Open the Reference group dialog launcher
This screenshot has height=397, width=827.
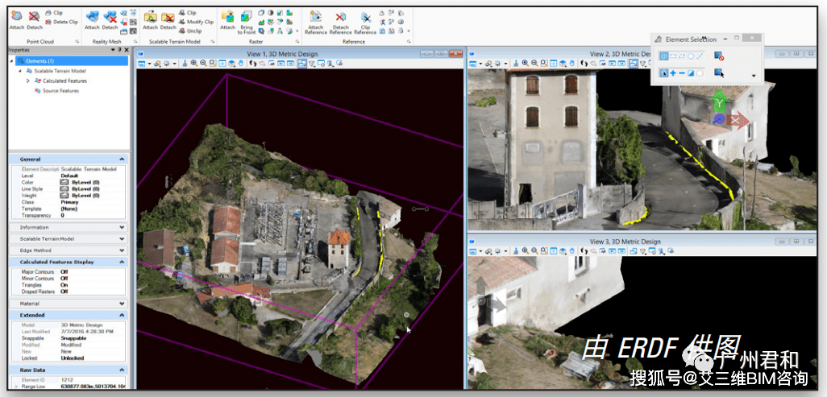409,42
